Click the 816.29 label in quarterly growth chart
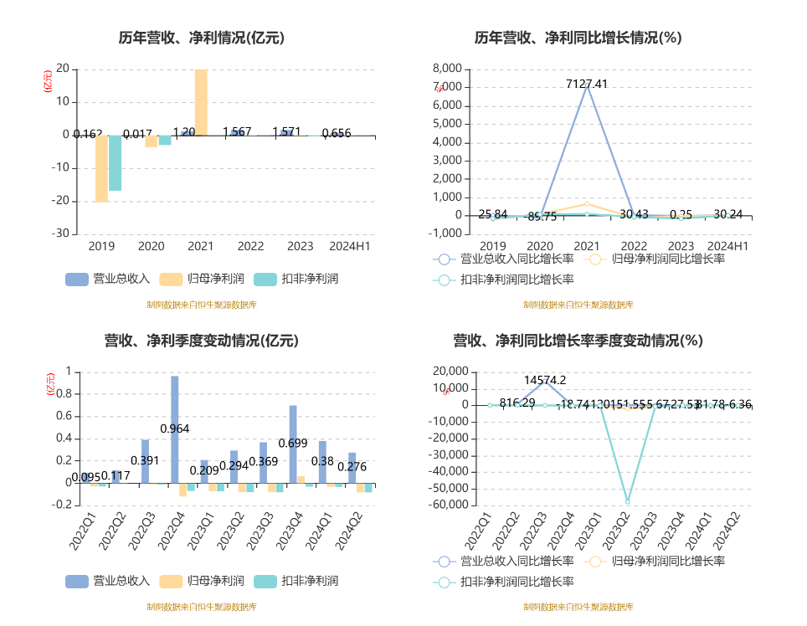This screenshot has height=626, width=807. (517, 403)
